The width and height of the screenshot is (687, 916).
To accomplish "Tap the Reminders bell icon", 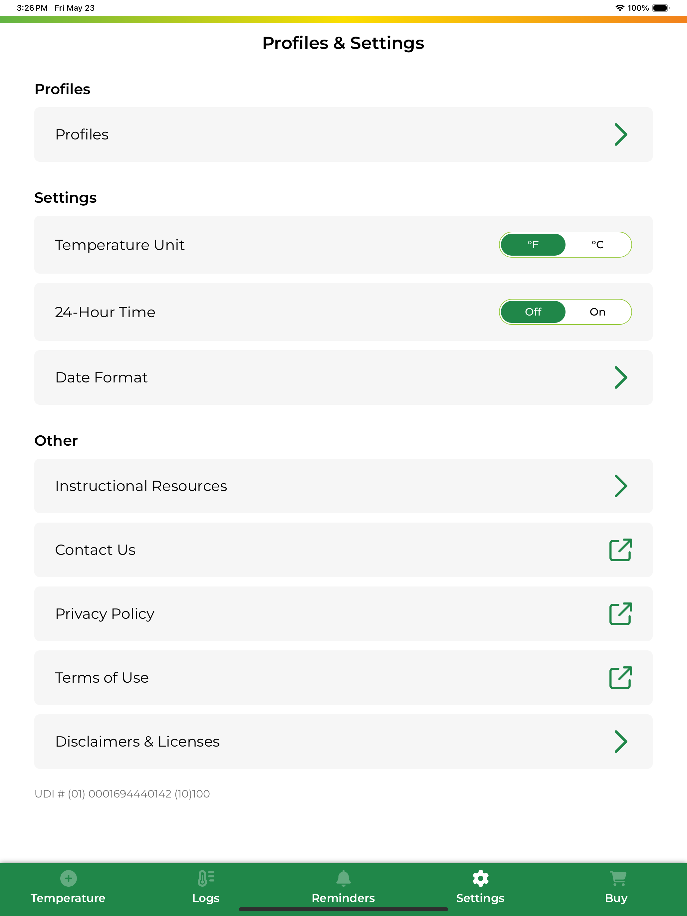I will (x=343, y=878).
